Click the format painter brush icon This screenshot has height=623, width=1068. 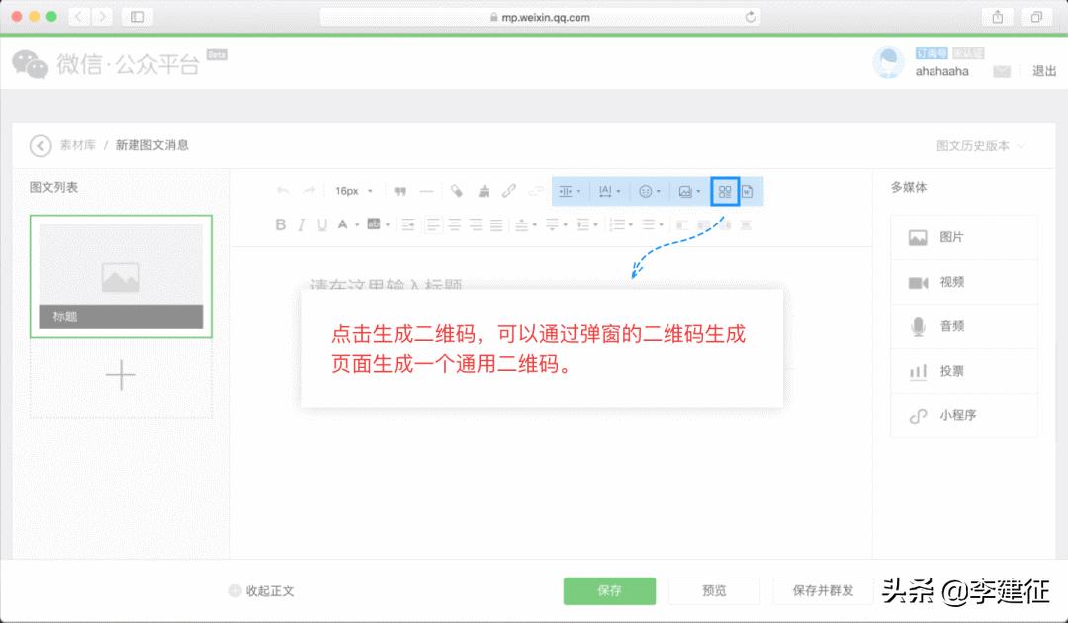click(x=483, y=191)
